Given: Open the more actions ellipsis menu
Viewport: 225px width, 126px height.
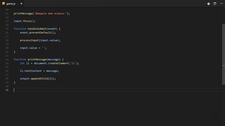Looking at the screenshot, I should [221, 3].
